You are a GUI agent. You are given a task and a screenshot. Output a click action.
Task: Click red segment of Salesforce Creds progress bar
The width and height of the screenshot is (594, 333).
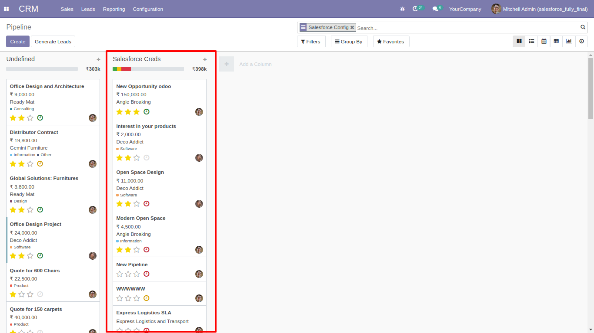126,69
